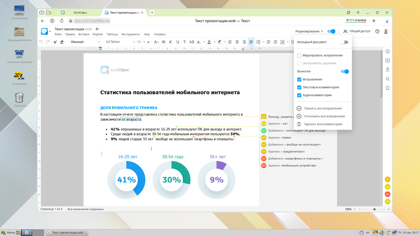Open the search magnifier in right sidebar

(x=388, y=79)
